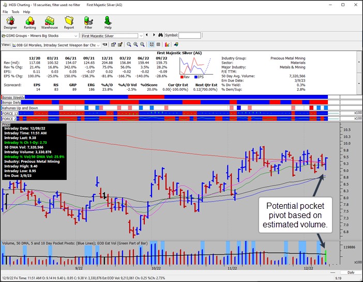Click the RS scorecard value 83
Screen dimensions: 363x282
(56, 89)
